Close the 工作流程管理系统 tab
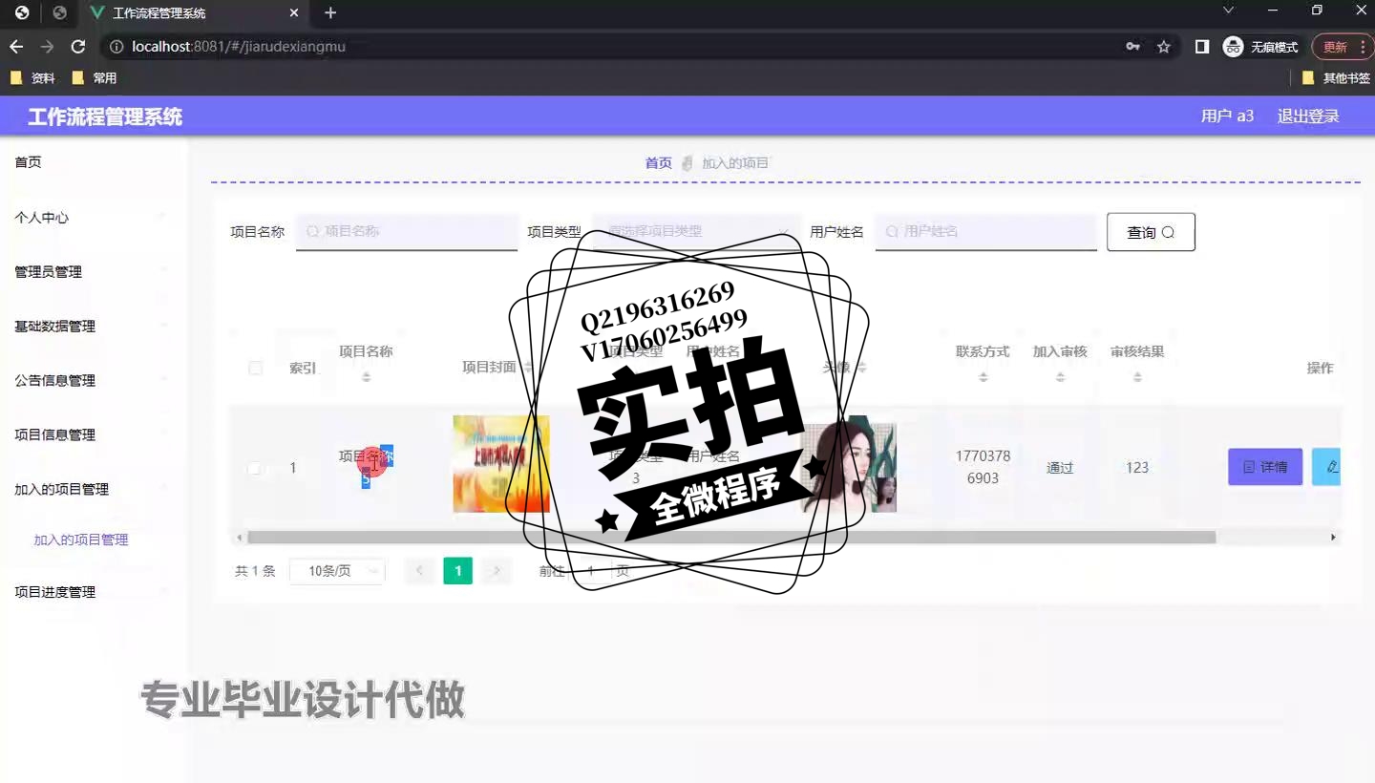This screenshot has width=1375, height=783. click(294, 13)
